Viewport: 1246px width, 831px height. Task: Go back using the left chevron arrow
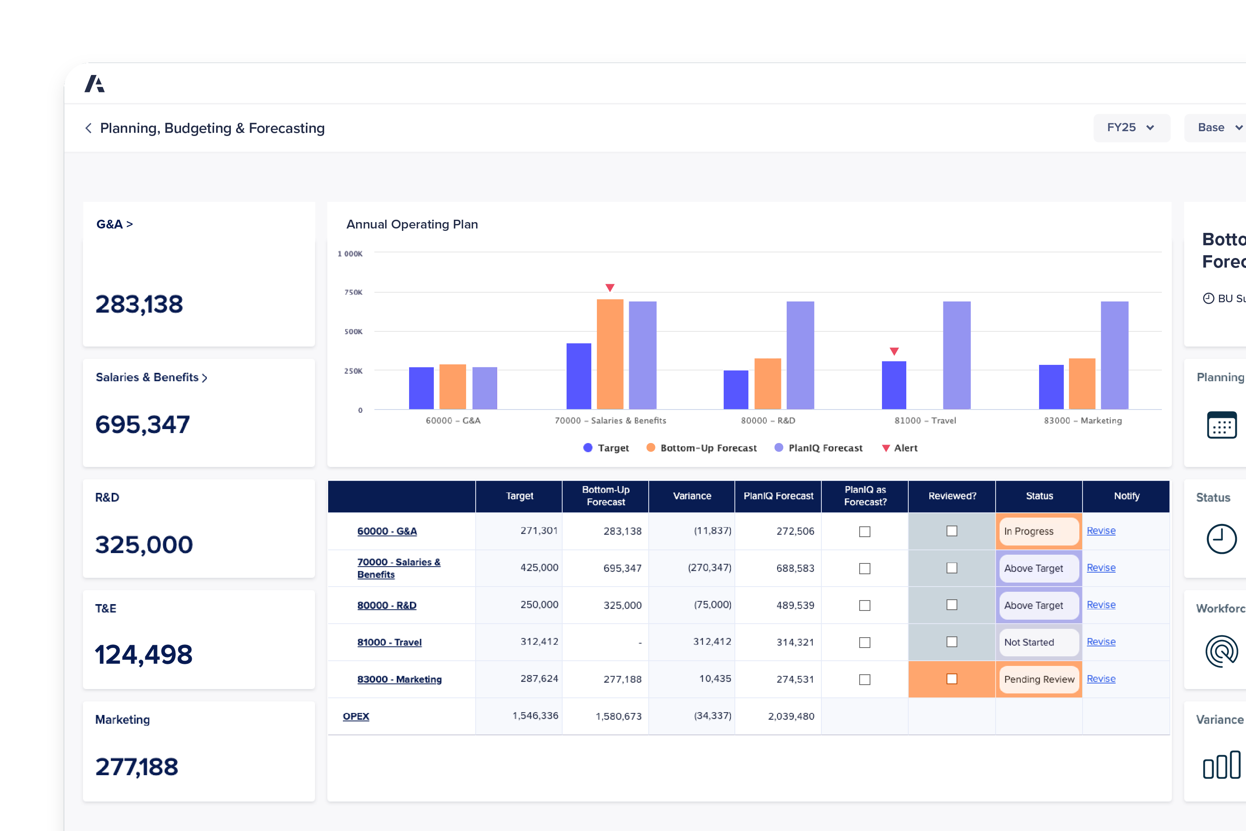click(x=89, y=128)
